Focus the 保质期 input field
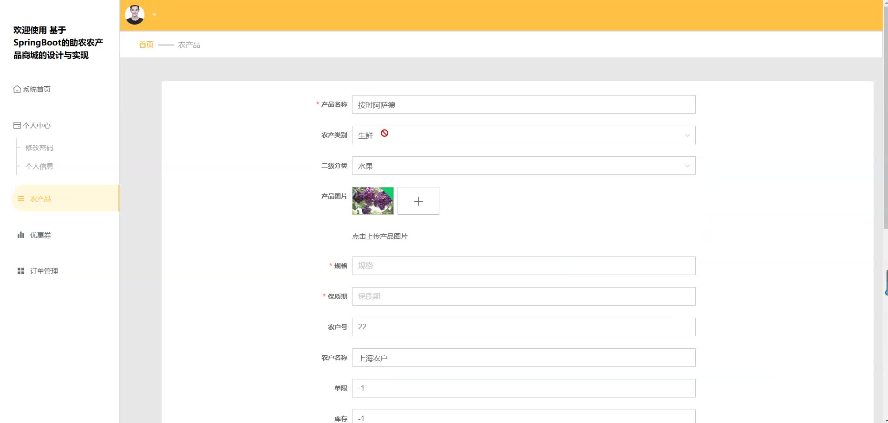This screenshot has width=888, height=423. click(x=524, y=296)
